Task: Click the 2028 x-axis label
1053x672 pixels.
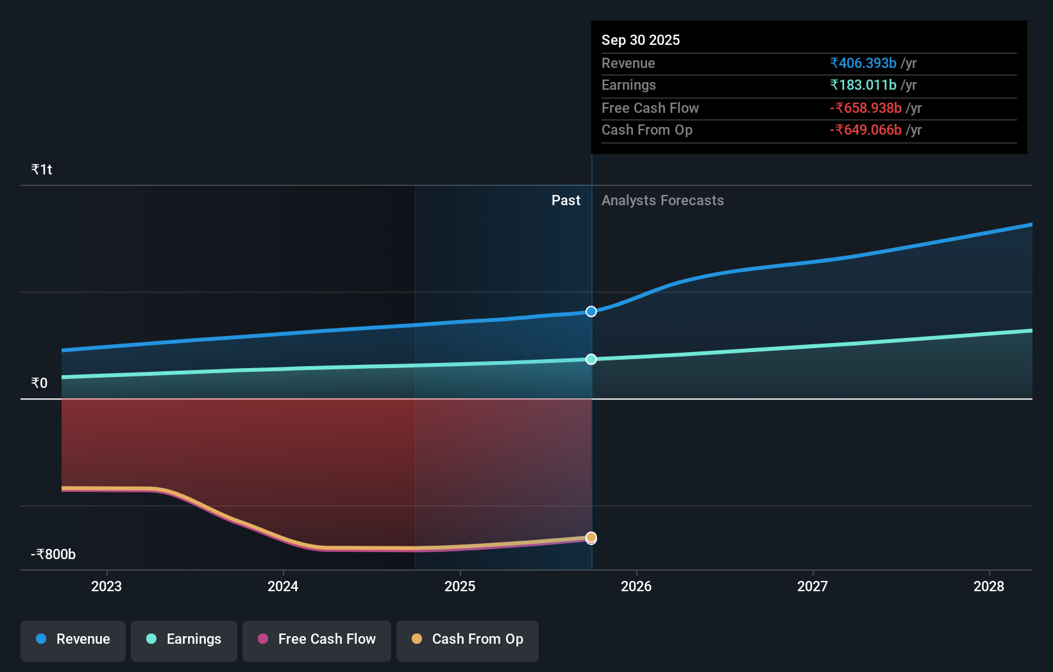Action: coord(989,587)
